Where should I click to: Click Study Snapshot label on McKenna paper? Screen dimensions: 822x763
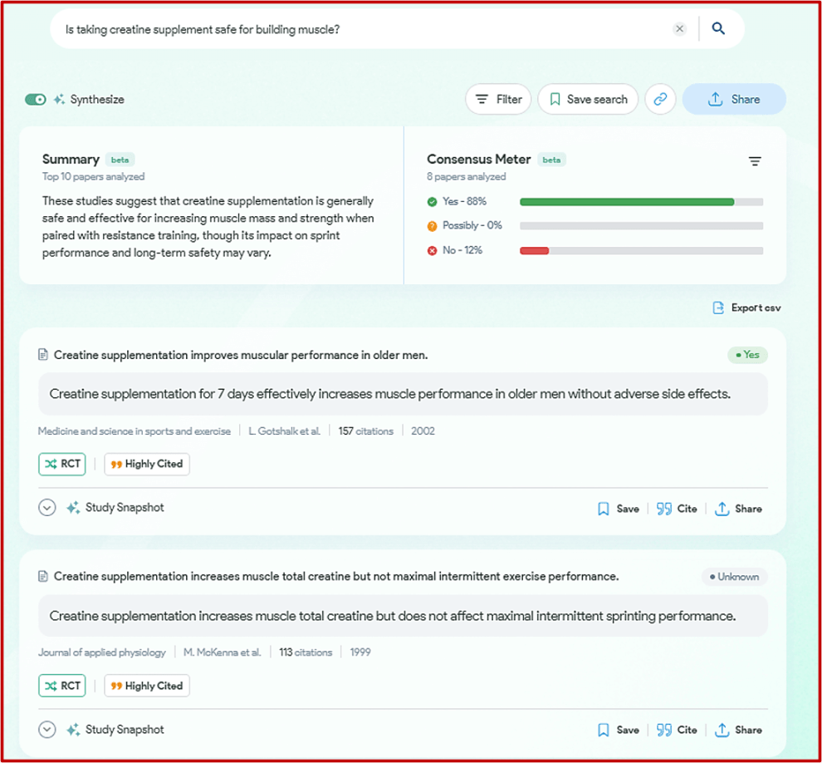(x=125, y=730)
